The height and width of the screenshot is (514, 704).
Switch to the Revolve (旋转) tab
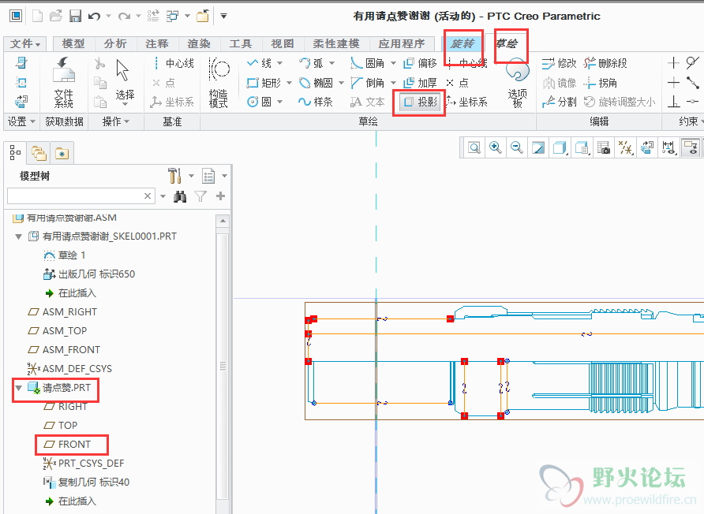click(462, 43)
